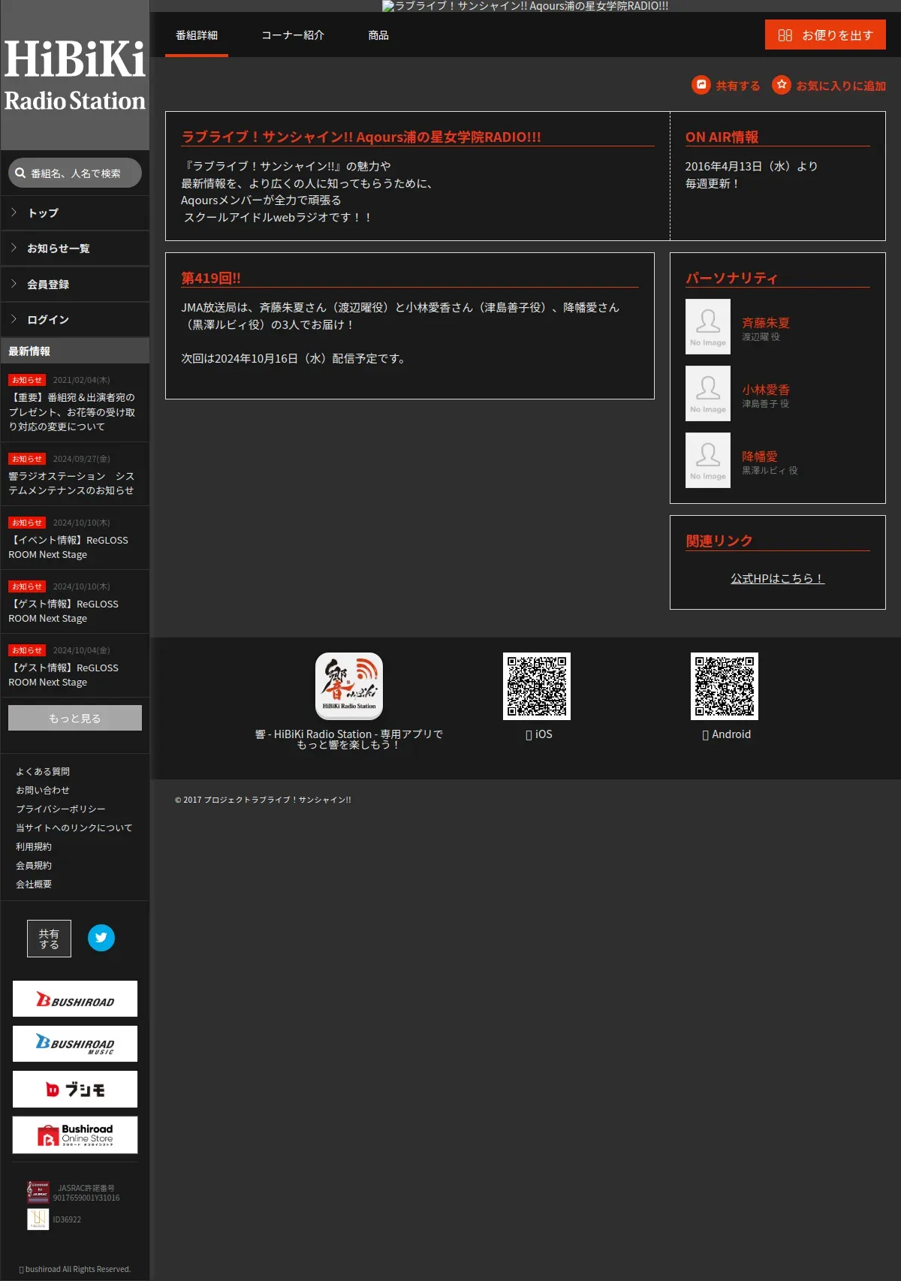Viewport: 901px width, 1281px height.
Task: Click the search magnifier icon
Action: tap(20, 173)
